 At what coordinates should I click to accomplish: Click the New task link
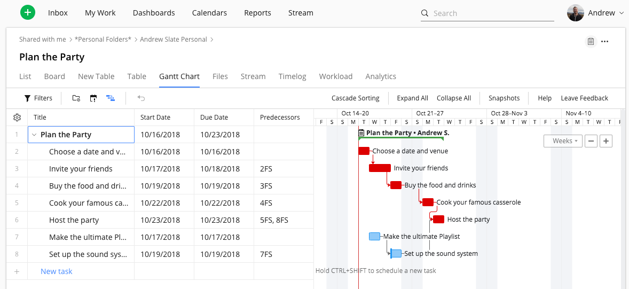[57, 271]
